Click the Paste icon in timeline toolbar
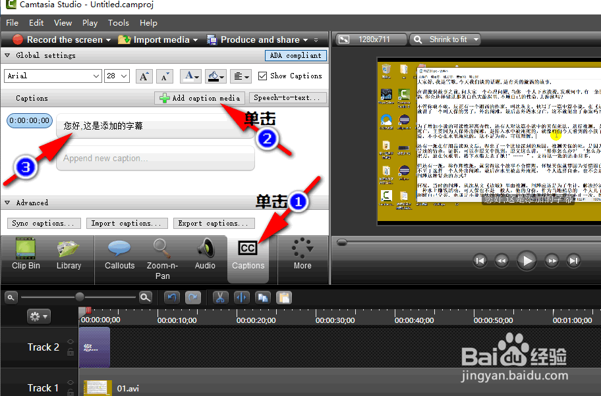Viewport: 601px width, 396px height. [284, 298]
